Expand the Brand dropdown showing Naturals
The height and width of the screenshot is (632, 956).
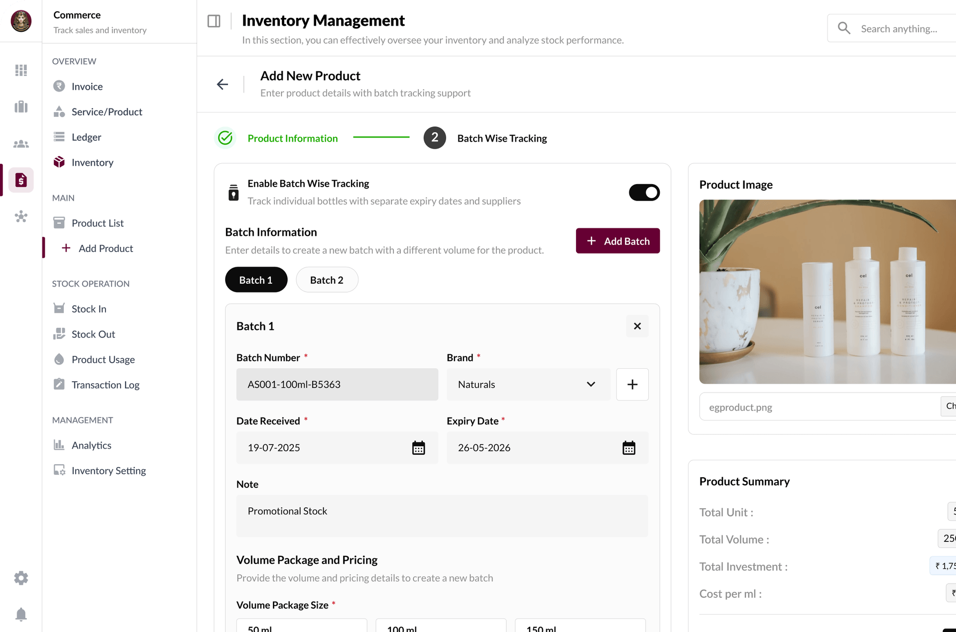pyautogui.click(x=528, y=384)
